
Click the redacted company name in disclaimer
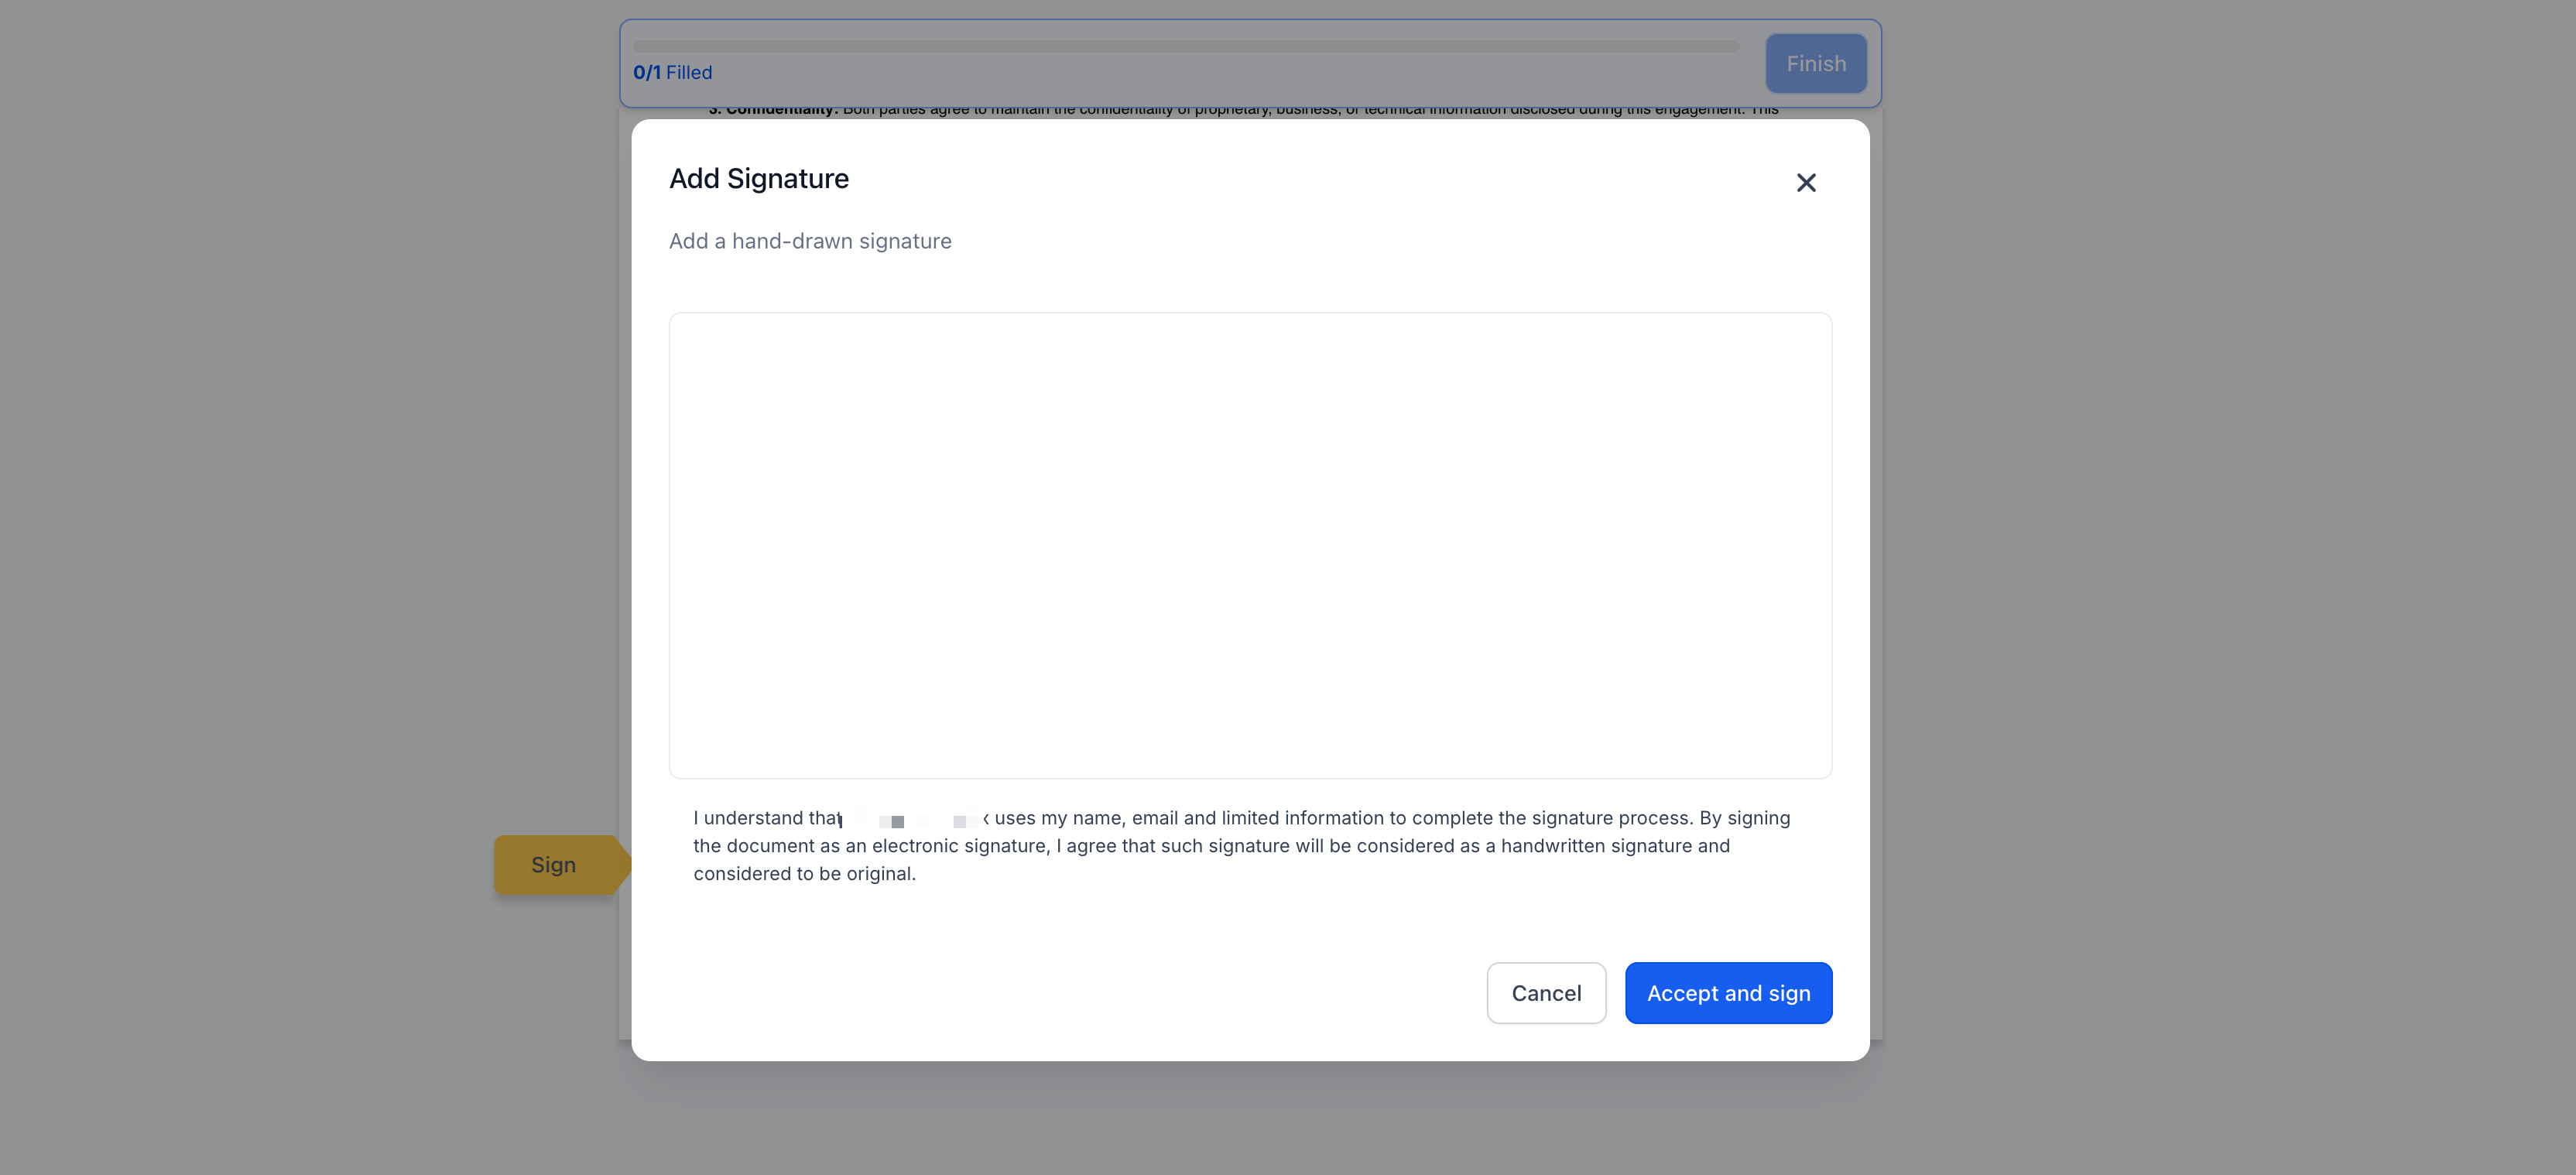click(912, 819)
